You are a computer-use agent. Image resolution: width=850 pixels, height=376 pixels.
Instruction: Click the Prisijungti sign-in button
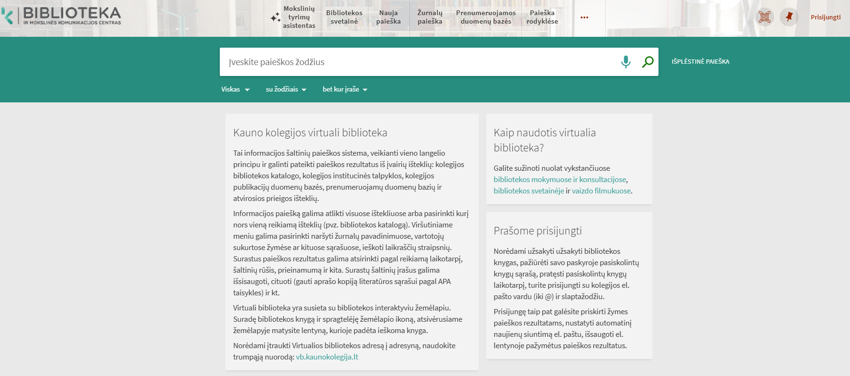[825, 17]
